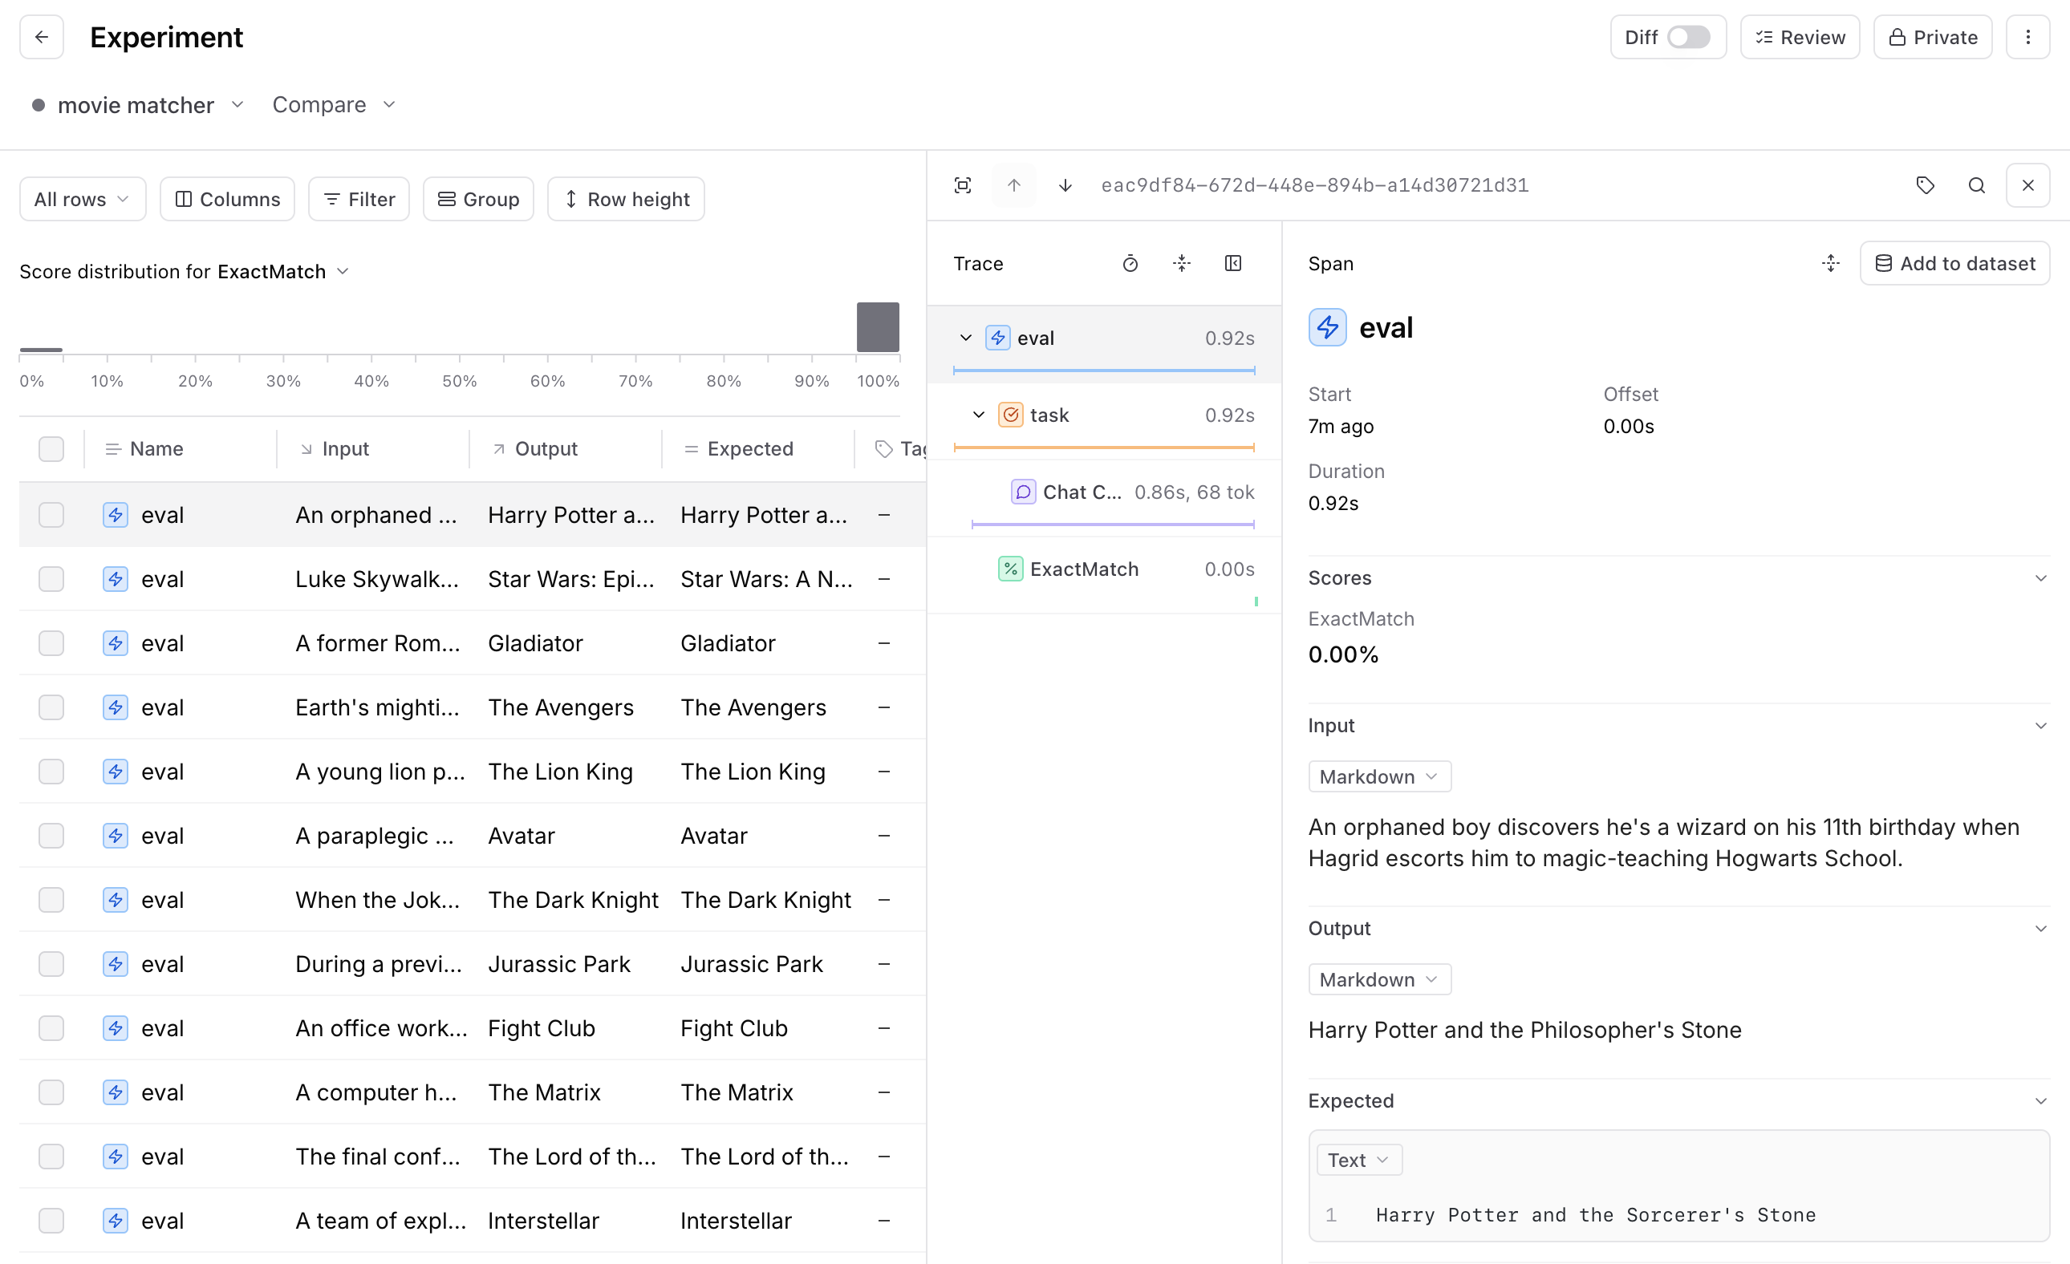
Task: Click the tag icon in trace header
Action: [x=1925, y=184]
